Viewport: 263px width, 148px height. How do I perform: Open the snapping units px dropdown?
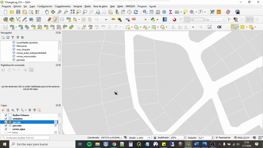(x=216, y=19)
